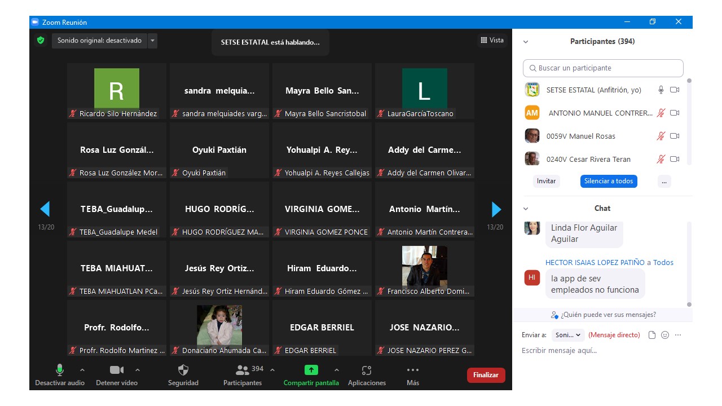Click the green encryption shield icon
Image resolution: width=722 pixels, height=406 pixels.
click(40, 41)
